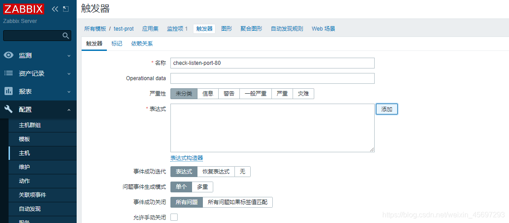
Task: Set 事件成功迭代 to 无
Action: 243,172
